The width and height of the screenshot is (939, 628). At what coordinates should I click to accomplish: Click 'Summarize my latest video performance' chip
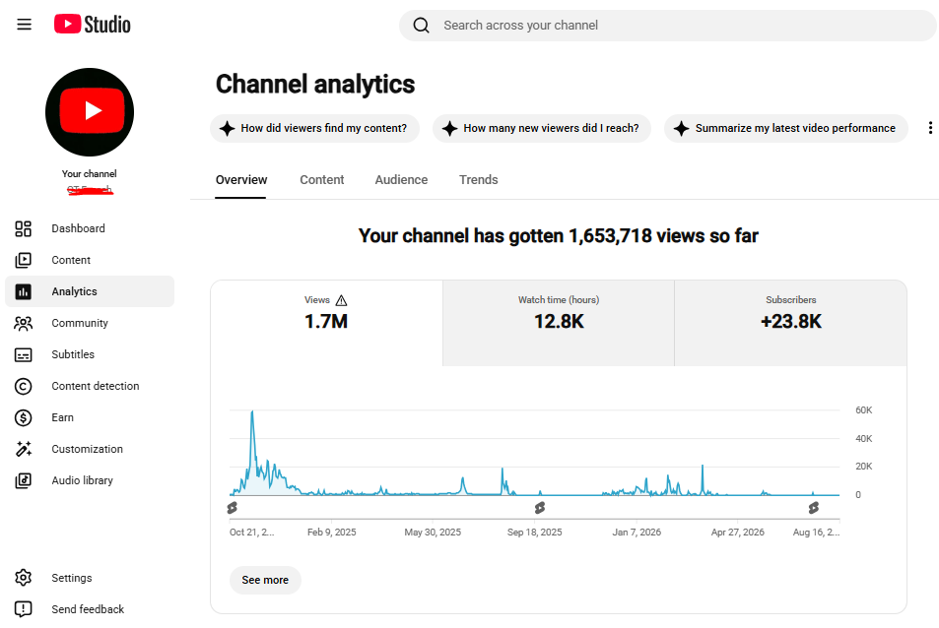click(x=785, y=128)
